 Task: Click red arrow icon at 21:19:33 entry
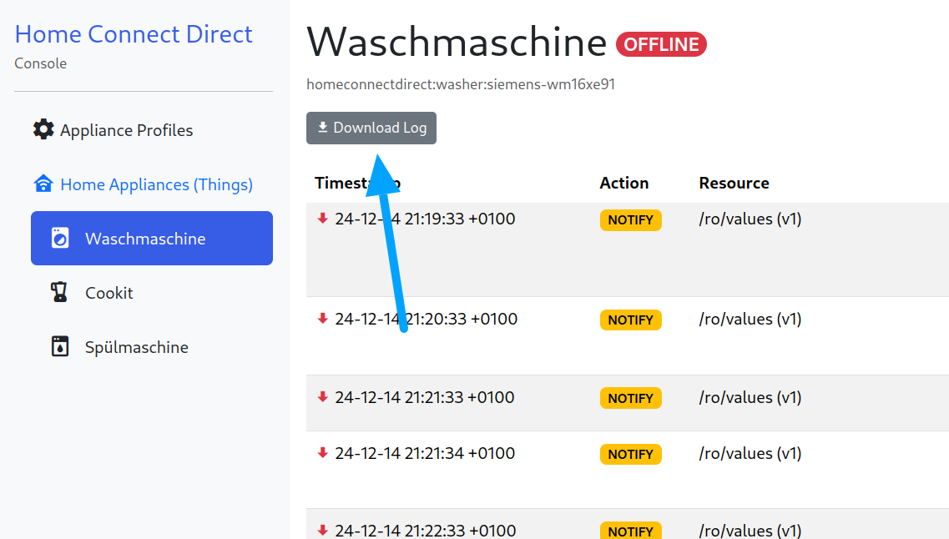(322, 219)
